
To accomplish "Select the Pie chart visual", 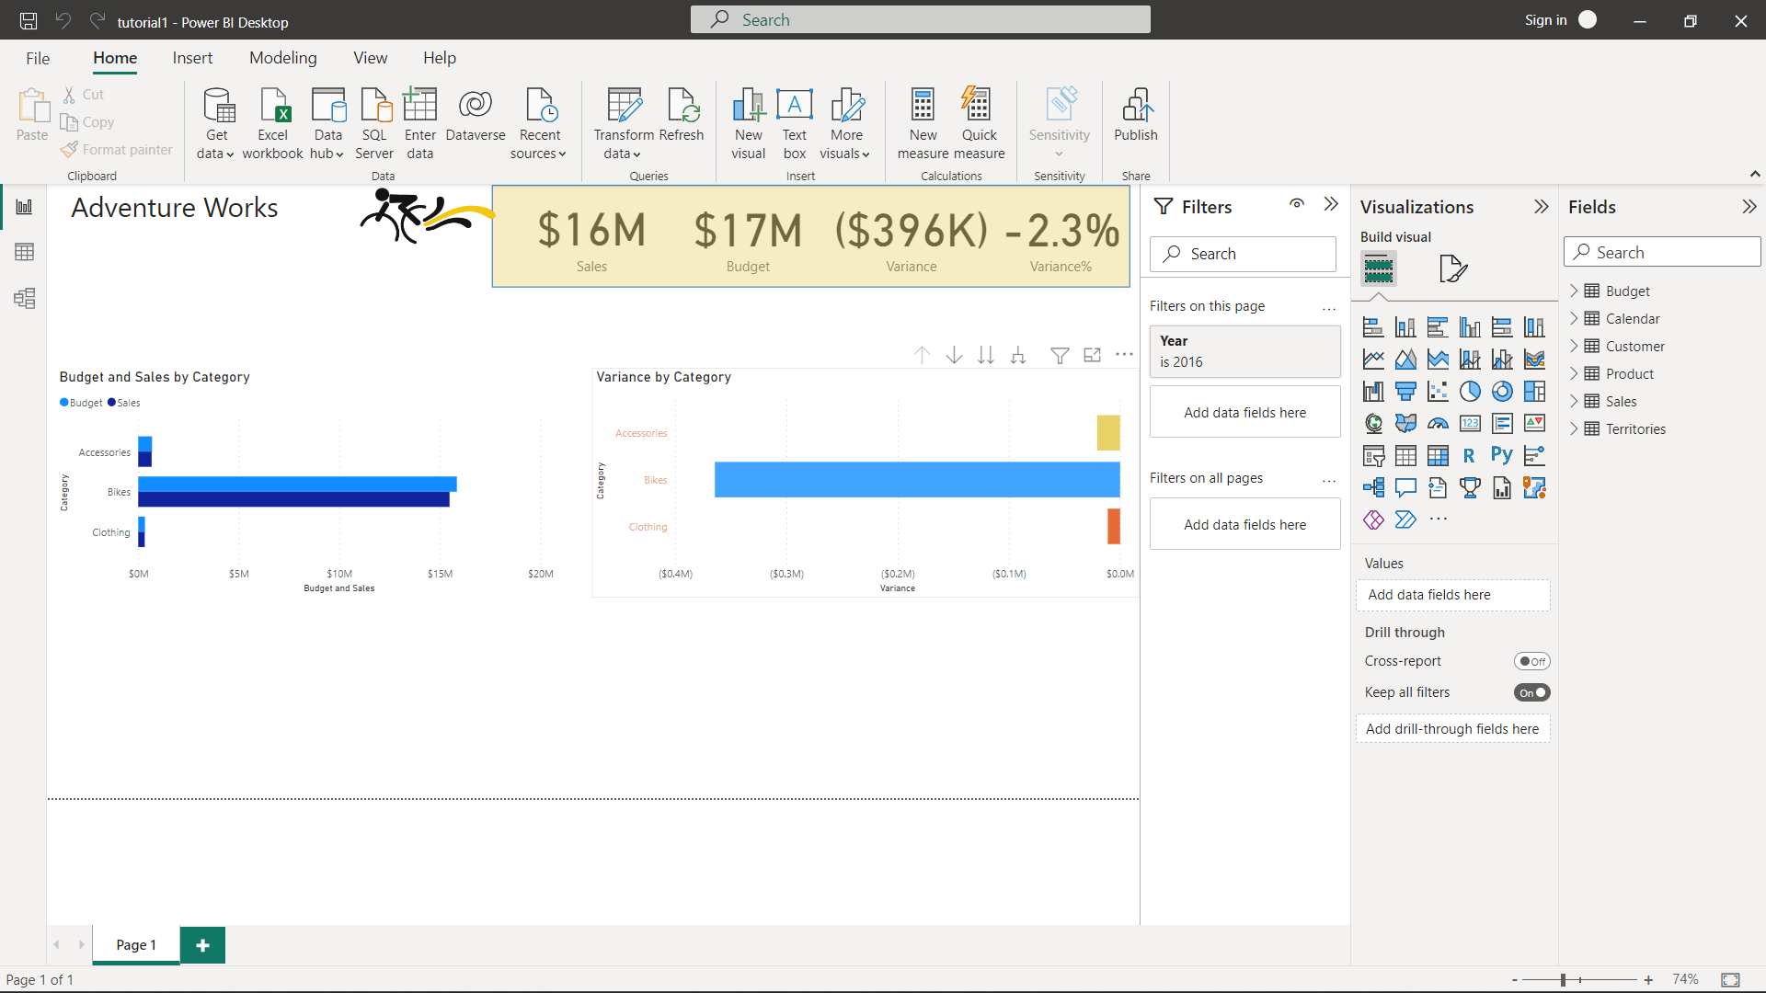I will (x=1470, y=391).
